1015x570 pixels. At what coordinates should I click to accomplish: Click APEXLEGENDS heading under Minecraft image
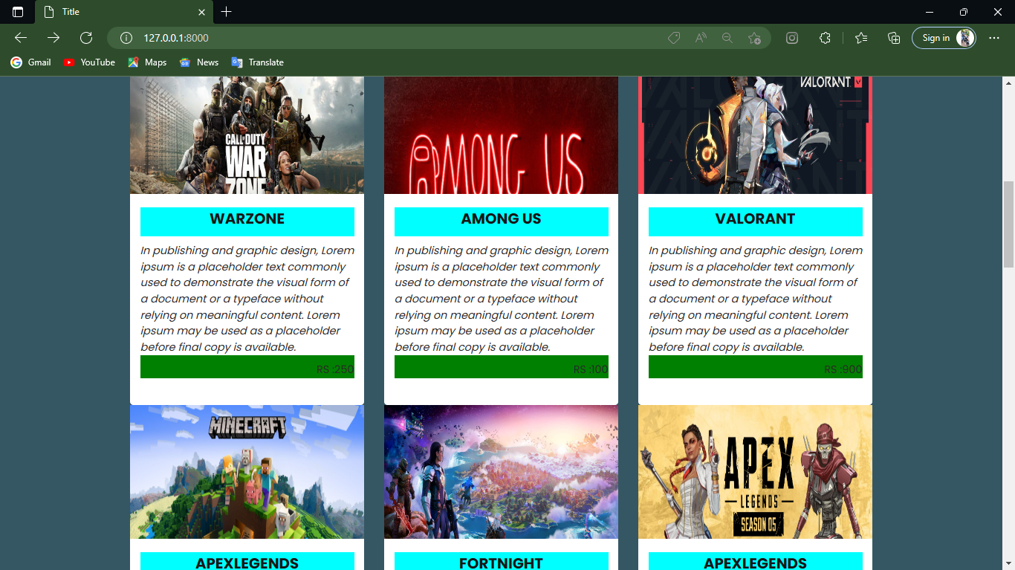tap(247, 562)
